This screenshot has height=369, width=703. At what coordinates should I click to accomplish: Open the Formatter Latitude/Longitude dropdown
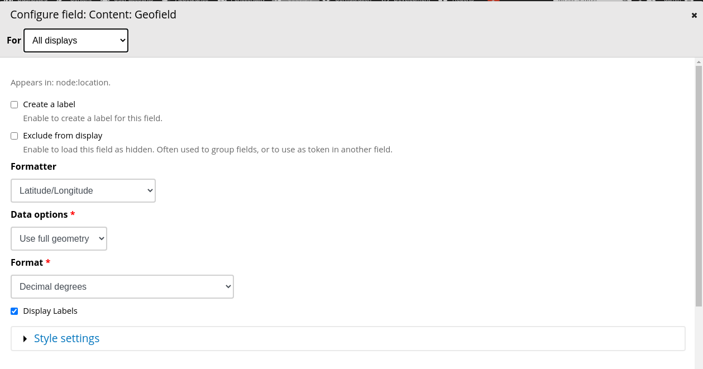[x=83, y=190]
